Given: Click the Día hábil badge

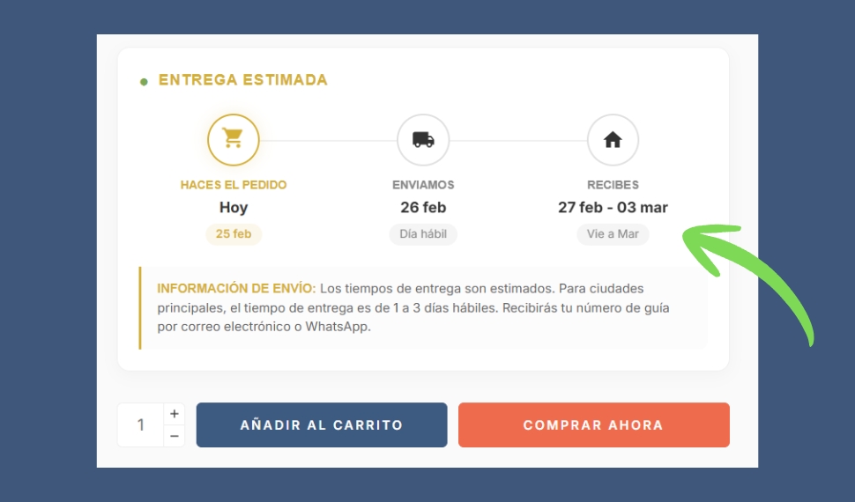Looking at the screenshot, I should 423,235.
